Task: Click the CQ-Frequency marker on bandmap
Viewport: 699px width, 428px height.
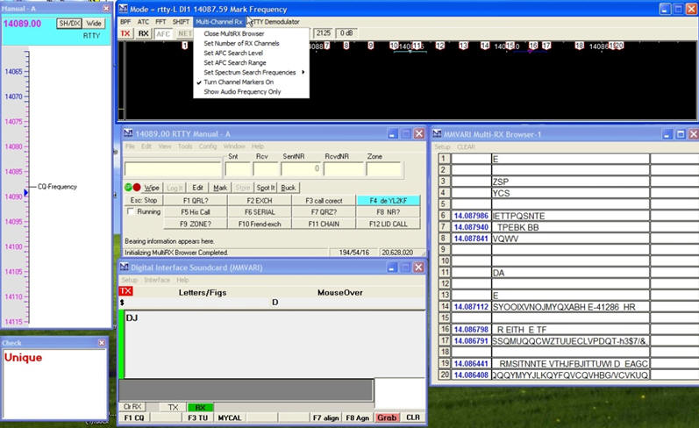Action: click(x=57, y=186)
